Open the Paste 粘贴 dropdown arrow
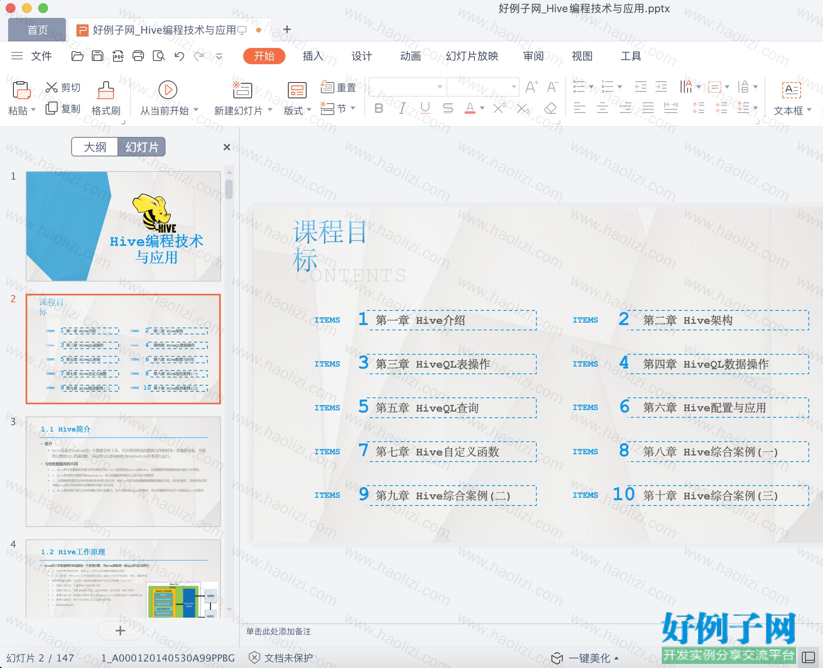This screenshot has height=668, width=823. (33, 110)
